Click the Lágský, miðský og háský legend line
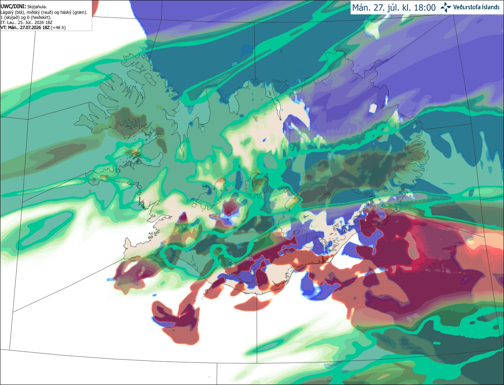Screen dimensions: 504x385 pos(44,12)
